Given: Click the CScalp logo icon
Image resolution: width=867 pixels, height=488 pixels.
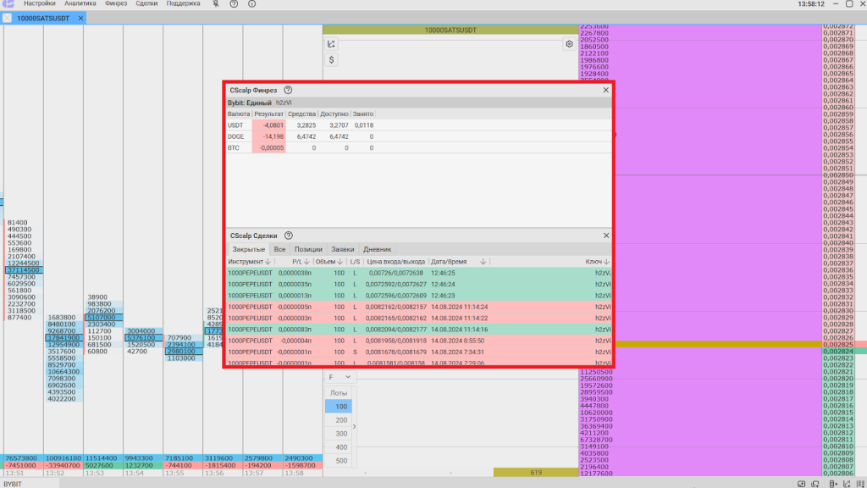Looking at the screenshot, I should 8,4.
